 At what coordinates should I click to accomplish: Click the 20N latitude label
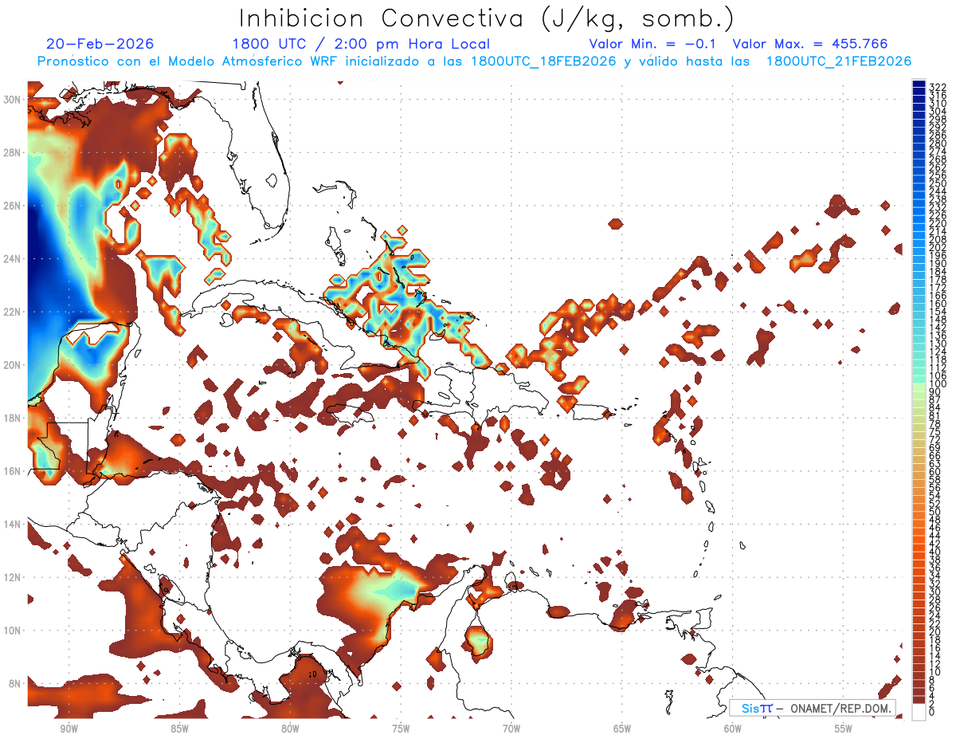click(14, 365)
